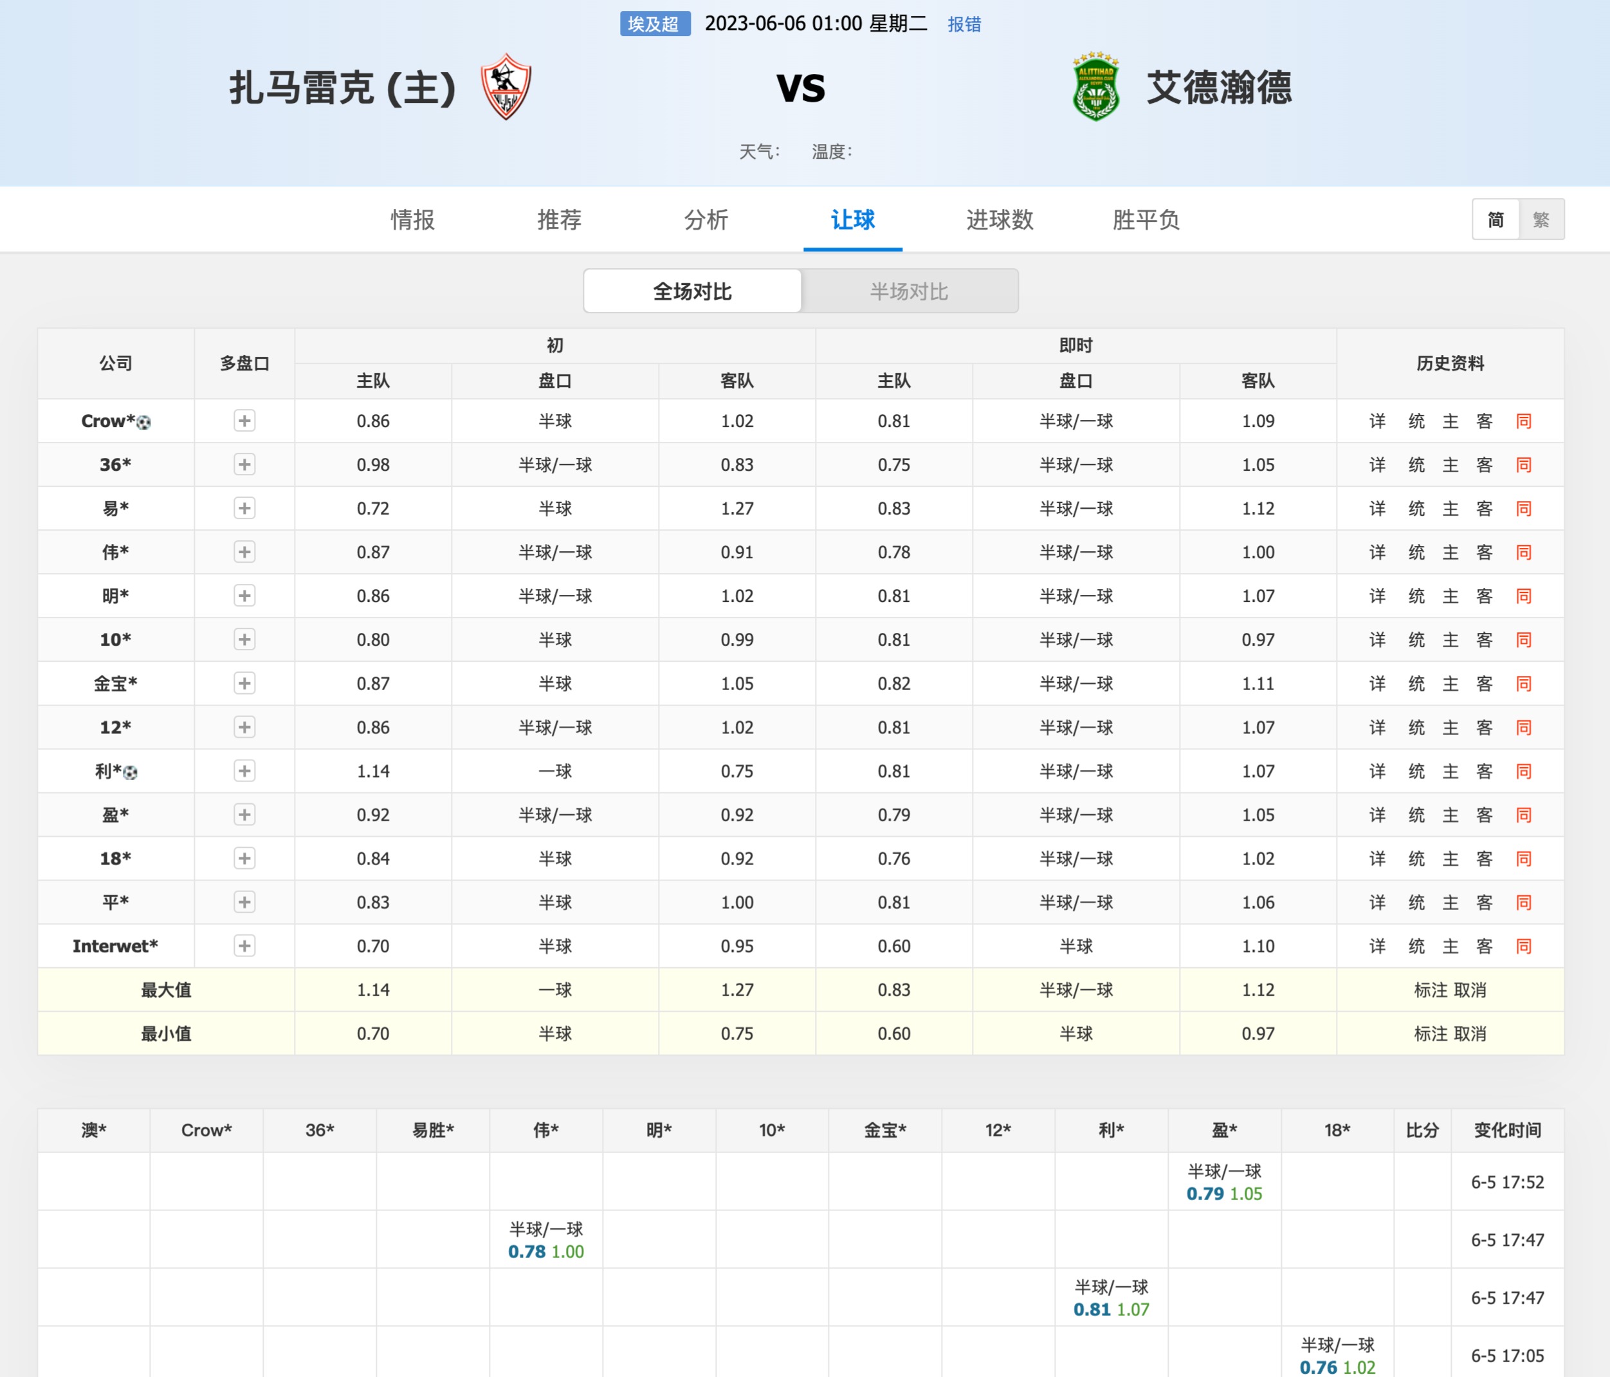Viewport: 1610px width, 1377px height.
Task: Expand multi-handicap plus for 10*
Action: pyautogui.click(x=245, y=639)
